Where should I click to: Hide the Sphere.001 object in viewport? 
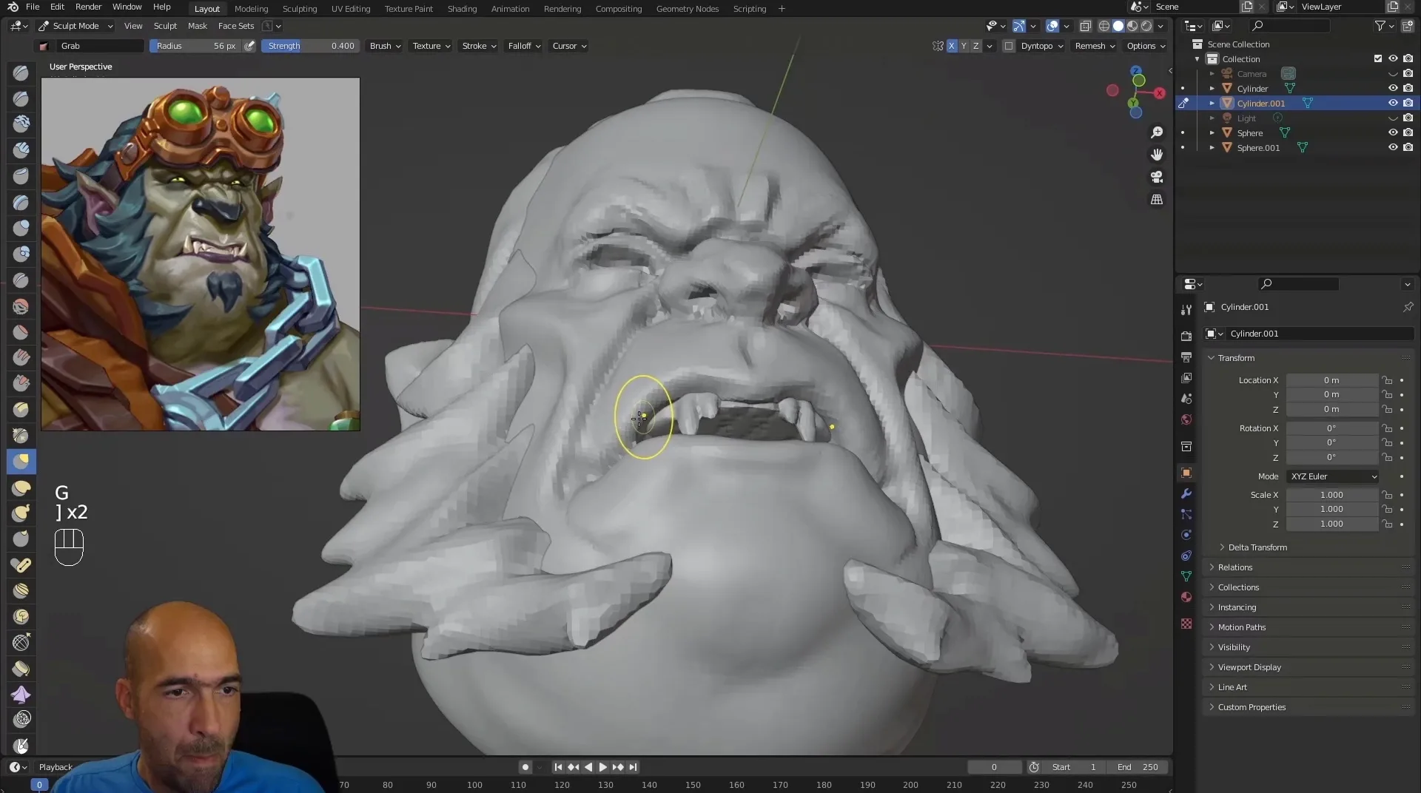(1392, 147)
